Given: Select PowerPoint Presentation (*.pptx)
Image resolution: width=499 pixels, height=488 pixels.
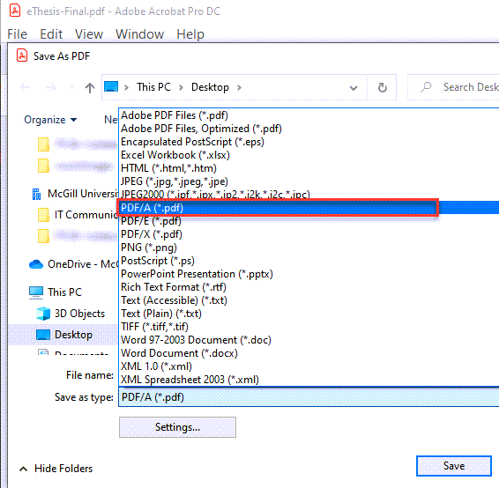Looking at the screenshot, I should pos(197,274).
